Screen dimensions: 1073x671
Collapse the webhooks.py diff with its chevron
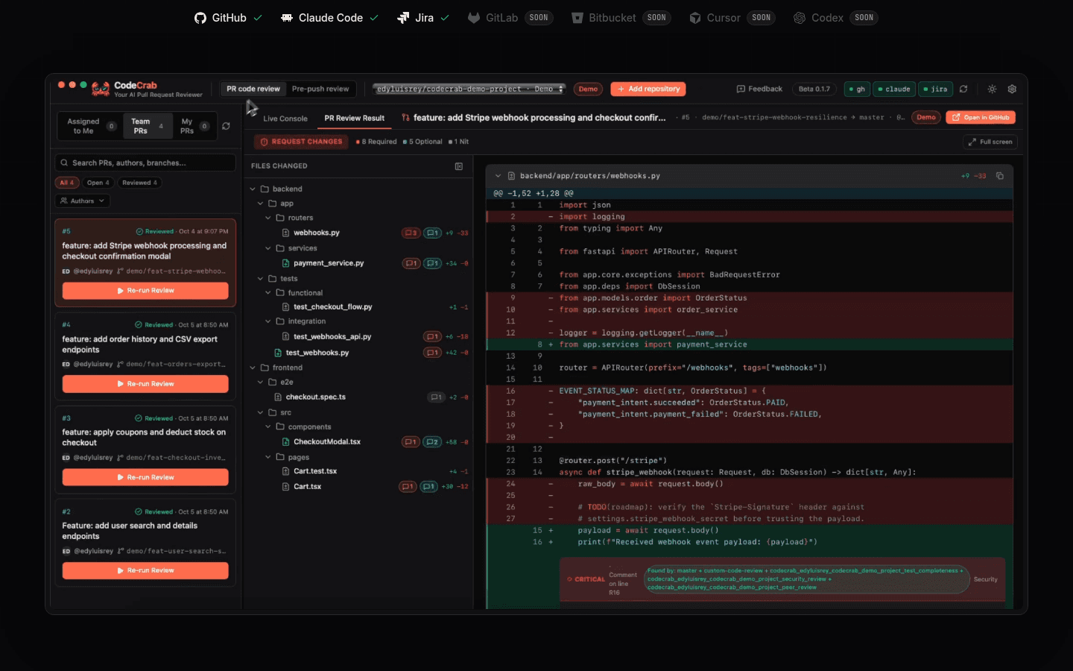(x=498, y=176)
